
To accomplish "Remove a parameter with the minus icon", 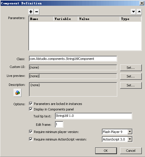I will coord(37,12).
